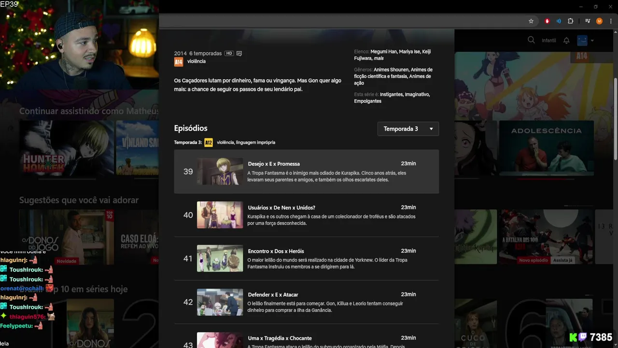
Task: Click the page vertical scrollbar
Action: [615, 118]
